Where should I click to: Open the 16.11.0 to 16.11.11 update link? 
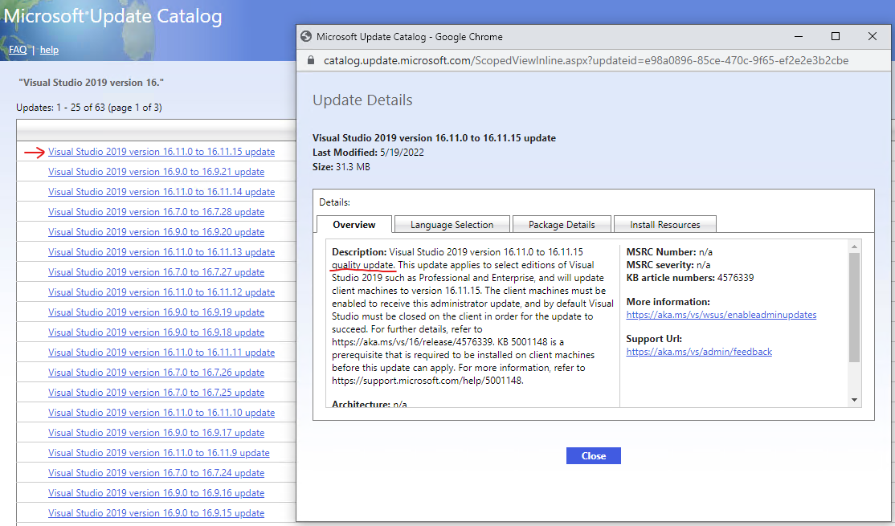point(161,353)
